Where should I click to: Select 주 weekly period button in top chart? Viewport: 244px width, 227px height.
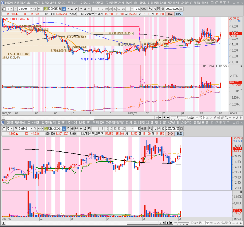[x=68, y=9]
